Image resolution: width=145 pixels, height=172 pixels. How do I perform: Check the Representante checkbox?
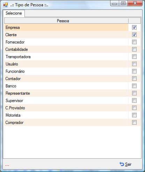coord(134,93)
